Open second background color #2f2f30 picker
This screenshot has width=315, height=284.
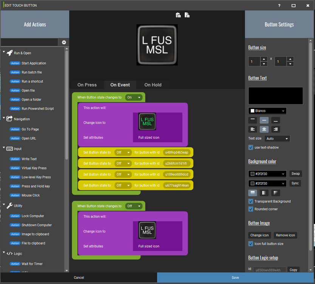point(267,183)
